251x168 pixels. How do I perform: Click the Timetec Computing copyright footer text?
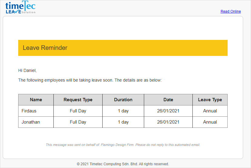pos(123,164)
